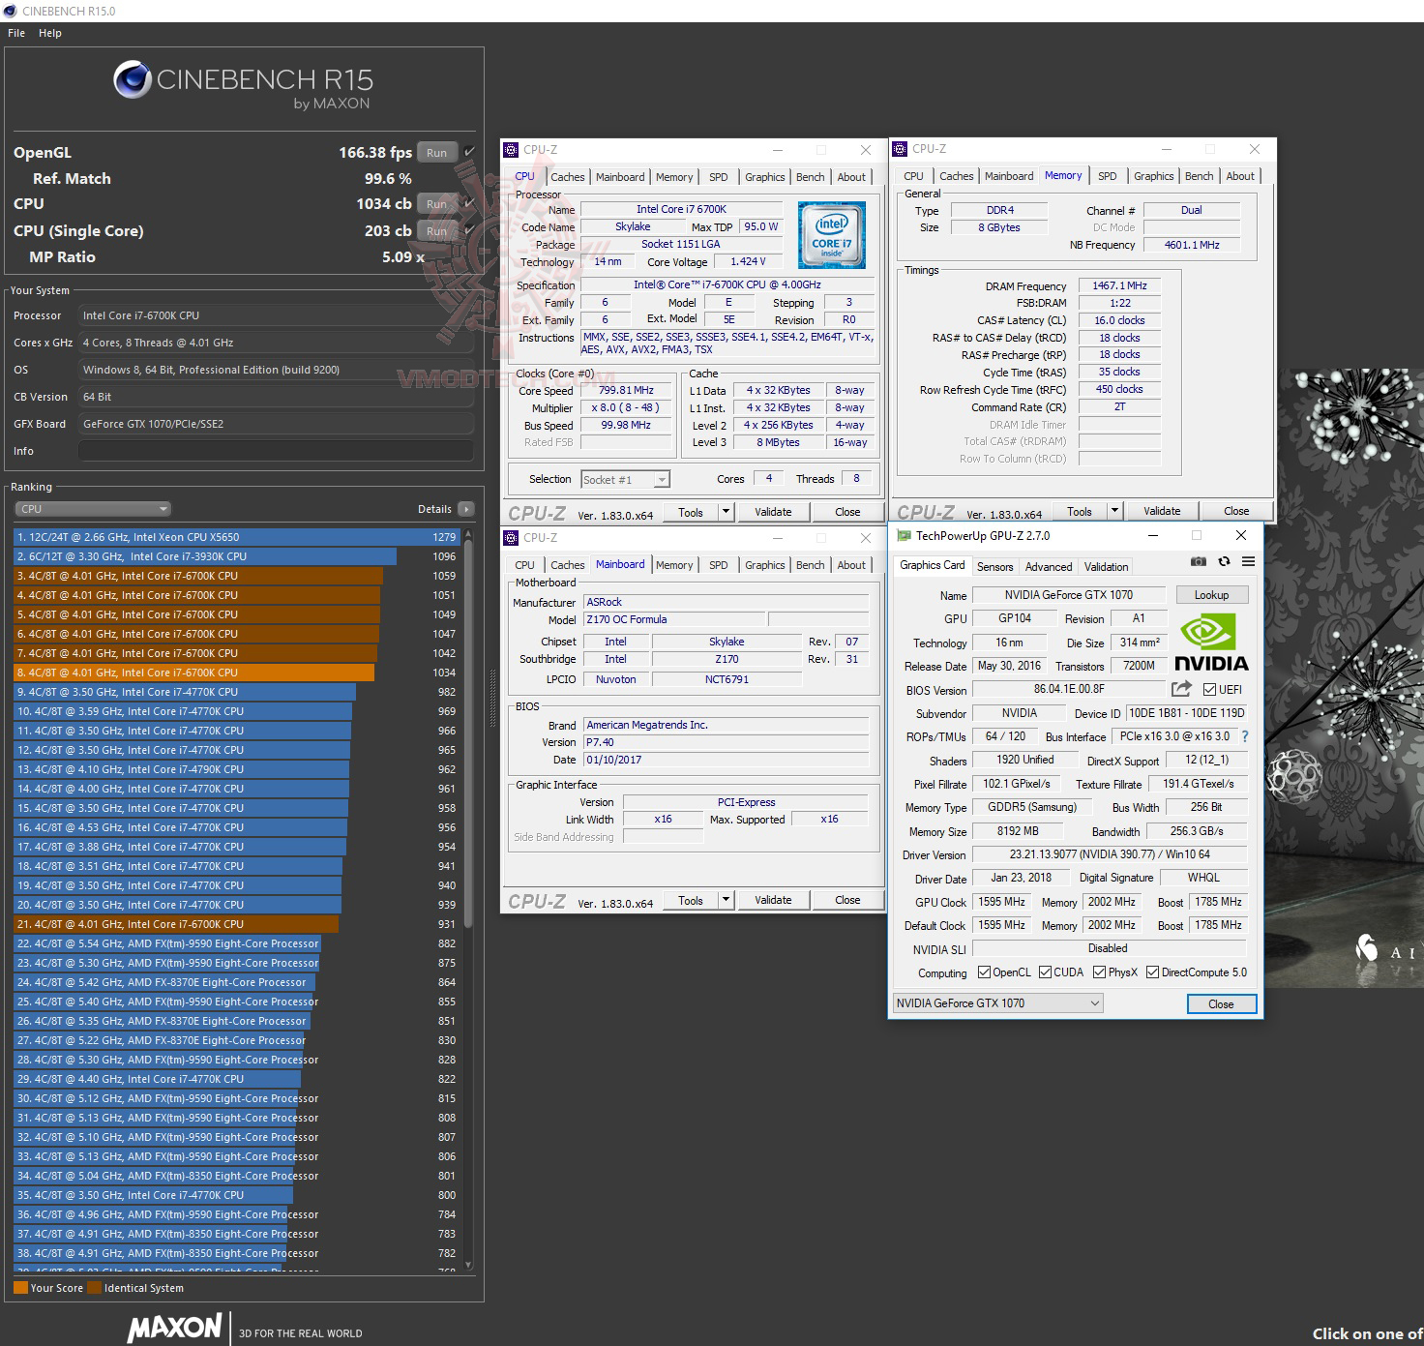1424x1346 pixels.
Task: Click the Tools button in CPU-Z CPU window
Action: click(x=691, y=512)
